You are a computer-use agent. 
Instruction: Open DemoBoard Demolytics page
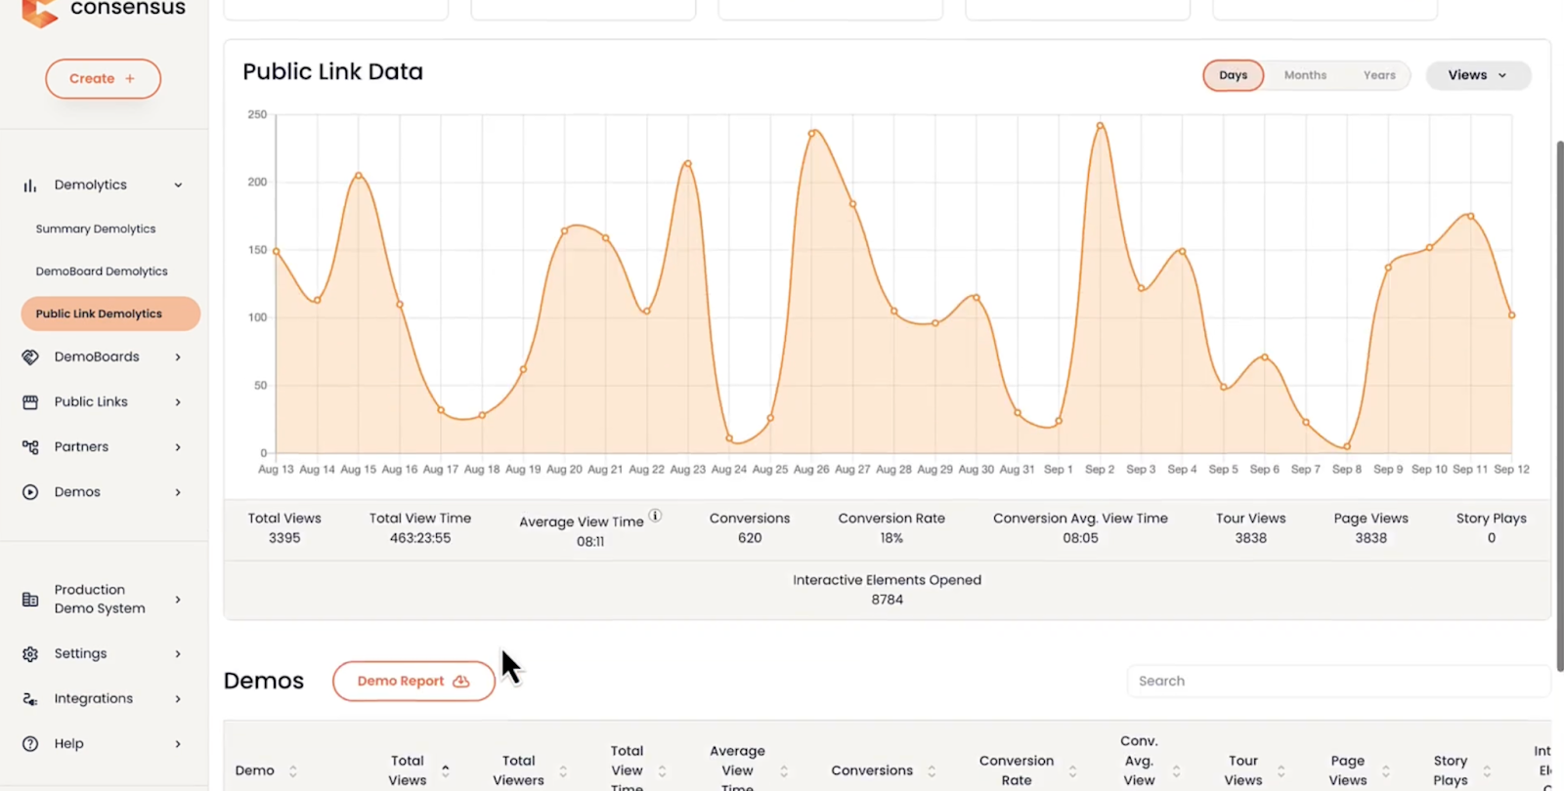click(x=102, y=271)
